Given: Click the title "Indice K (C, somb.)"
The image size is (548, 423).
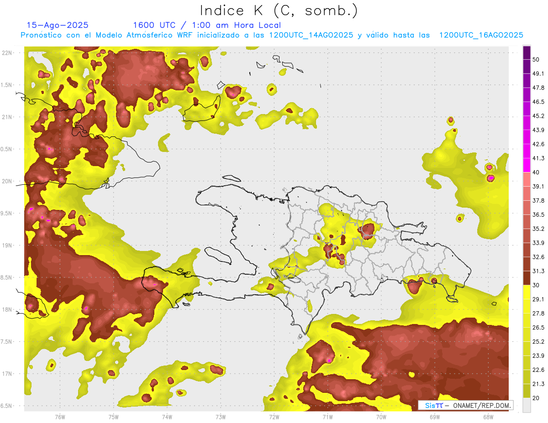Looking at the screenshot, I should [x=279, y=10].
